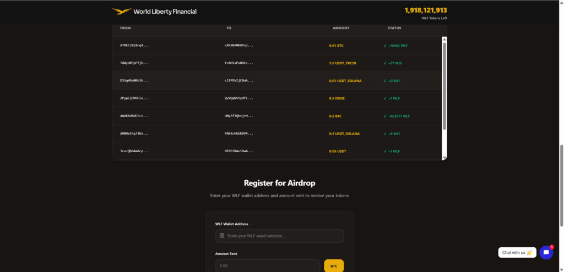564x272 pixels.
Task: Focus the WLF wallet address input field
Action: click(279, 236)
